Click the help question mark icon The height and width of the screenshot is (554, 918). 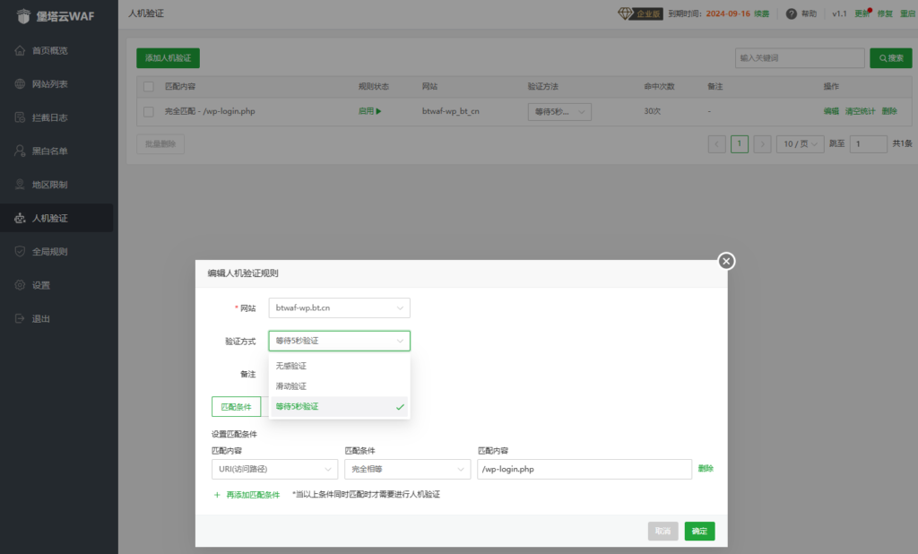791,13
